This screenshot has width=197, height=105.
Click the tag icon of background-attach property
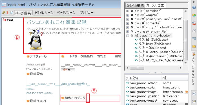pyautogui.click(x=128, y=83)
